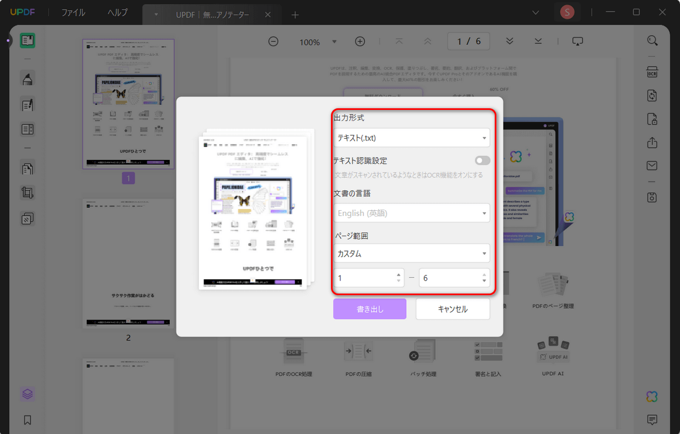This screenshot has width=680, height=434.
Task: Start slideshow presentation mode
Action: coord(577,41)
